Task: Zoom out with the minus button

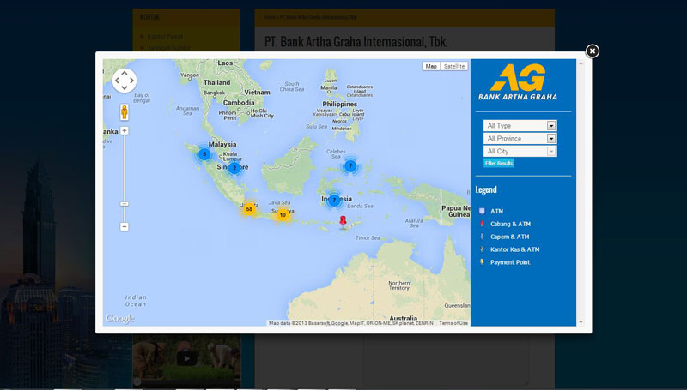Action: (125, 226)
